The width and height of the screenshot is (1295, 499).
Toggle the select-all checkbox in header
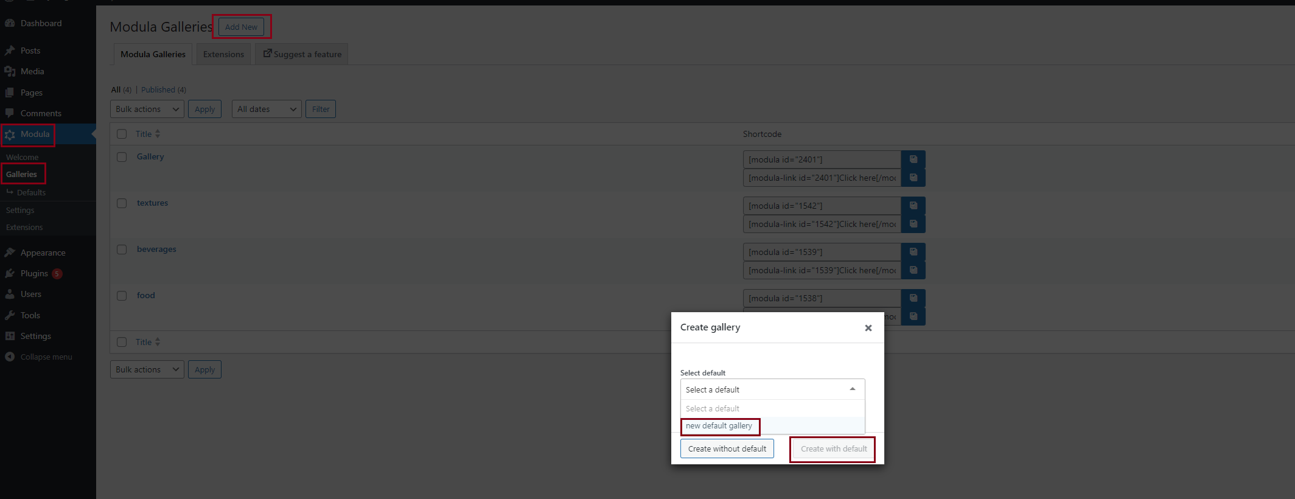click(122, 134)
